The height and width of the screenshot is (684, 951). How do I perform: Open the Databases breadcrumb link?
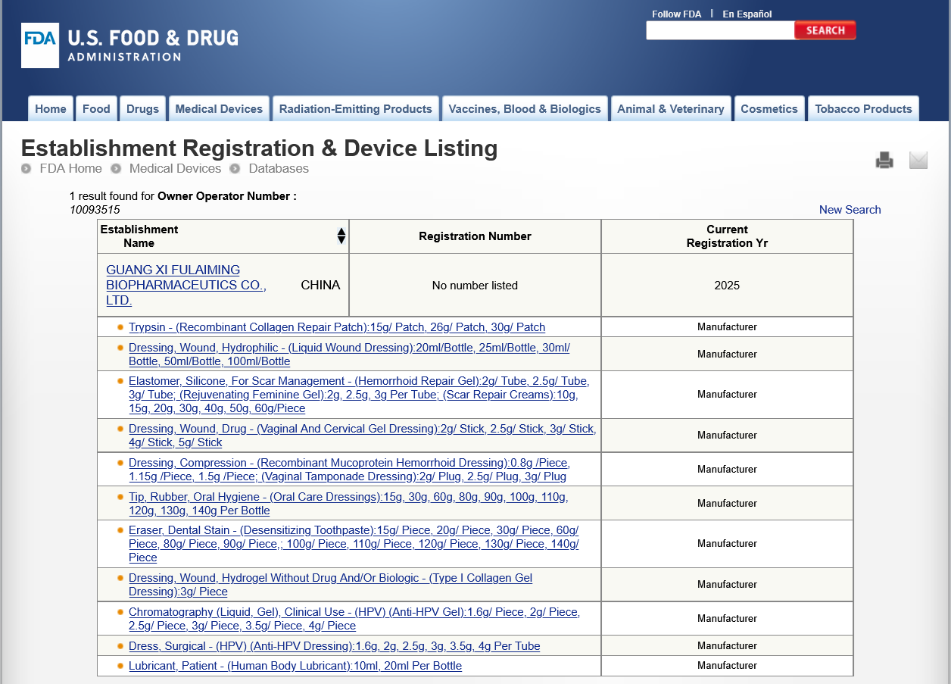pos(279,168)
